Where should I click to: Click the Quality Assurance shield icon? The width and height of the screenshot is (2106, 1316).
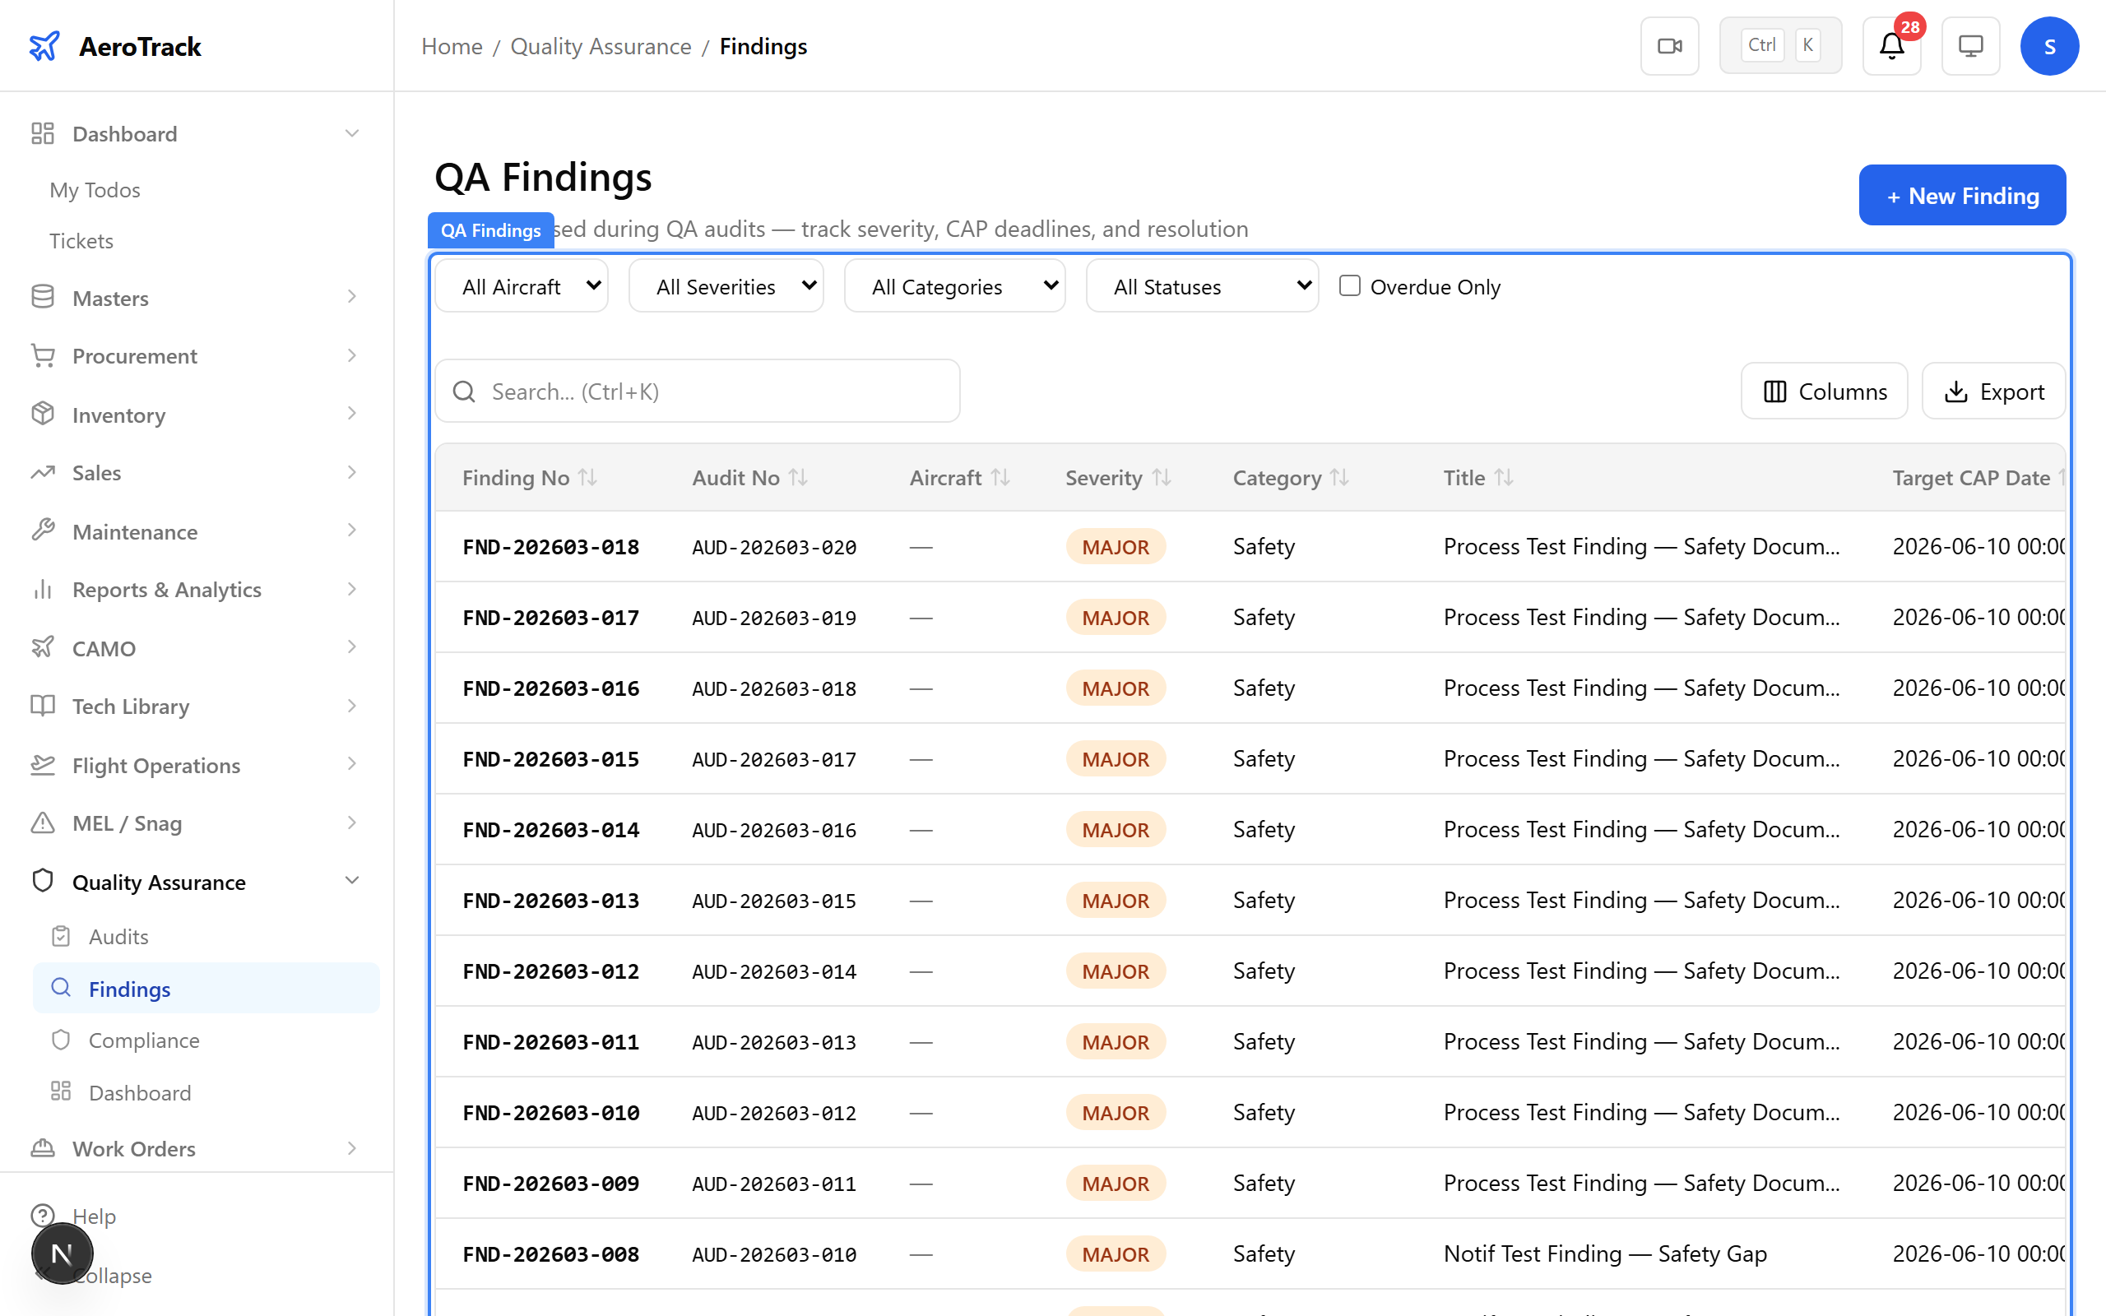pos(43,881)
